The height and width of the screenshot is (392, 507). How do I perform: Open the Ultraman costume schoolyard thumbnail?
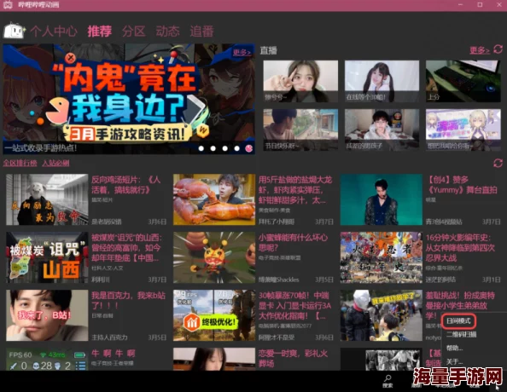point(382,315)
